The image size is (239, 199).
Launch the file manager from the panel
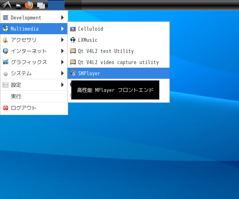click(x=18, y=6)
